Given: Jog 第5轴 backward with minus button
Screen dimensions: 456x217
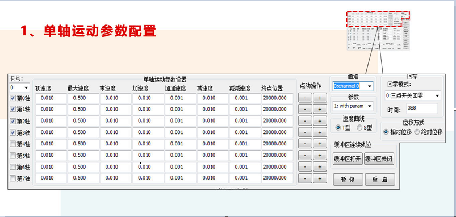Looking at the screenshot, I should click(305, 155).
